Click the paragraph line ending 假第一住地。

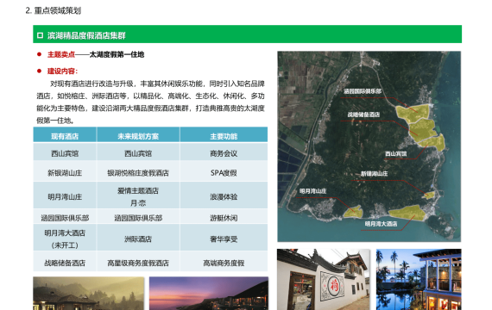(55, 121)
